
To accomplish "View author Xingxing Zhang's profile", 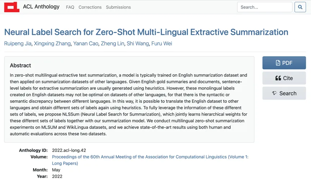I will pos(53,44).
